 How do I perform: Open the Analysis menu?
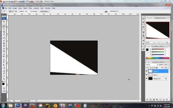pos(36,8)
